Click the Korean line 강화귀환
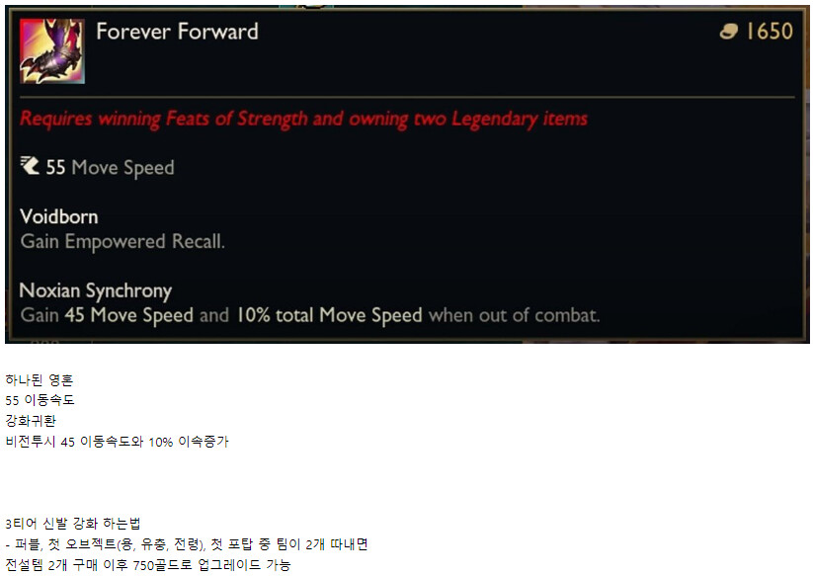Viewport: 813px width, 576px height. [x=31, y=421]
